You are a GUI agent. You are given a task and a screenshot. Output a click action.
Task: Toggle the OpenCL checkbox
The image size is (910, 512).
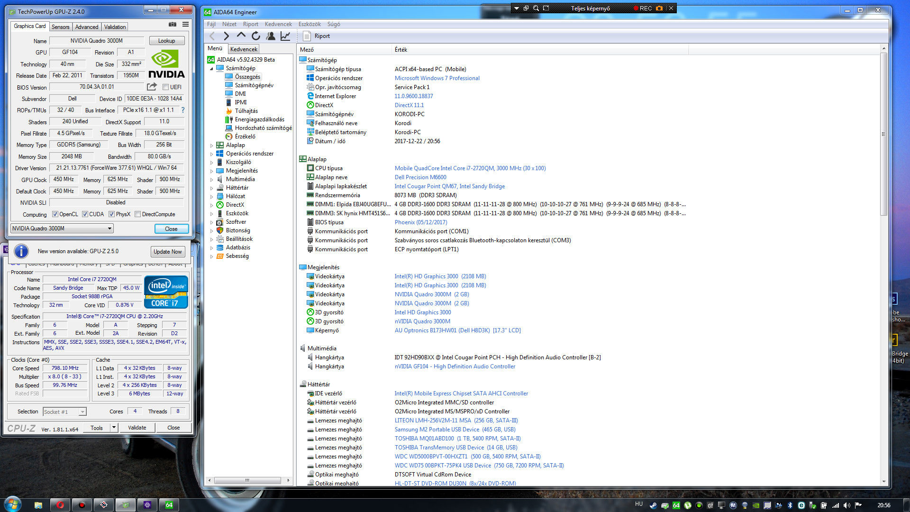pos(55,214)
